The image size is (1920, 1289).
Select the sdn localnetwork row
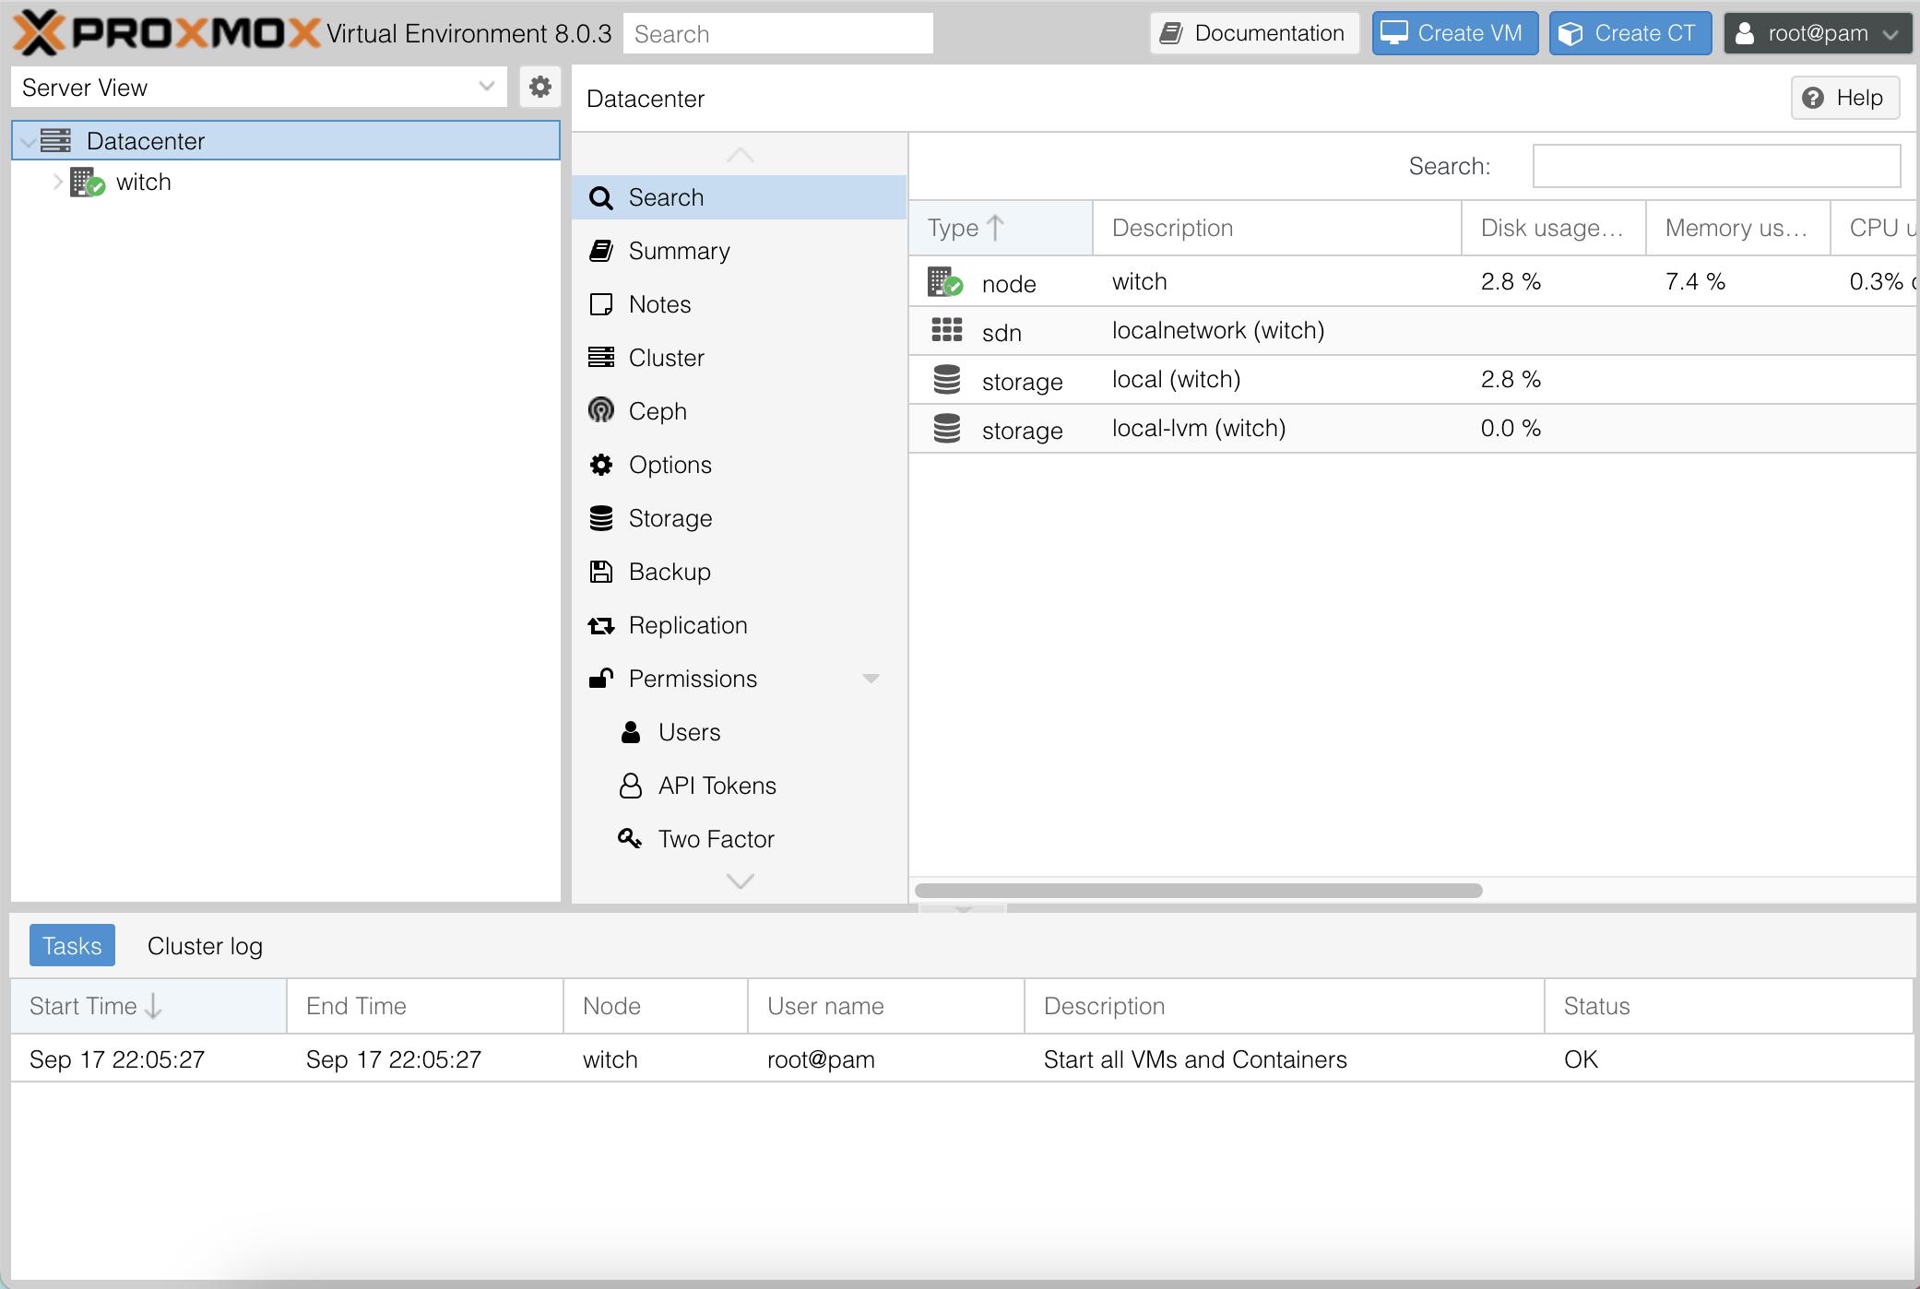click(1217, 331)
